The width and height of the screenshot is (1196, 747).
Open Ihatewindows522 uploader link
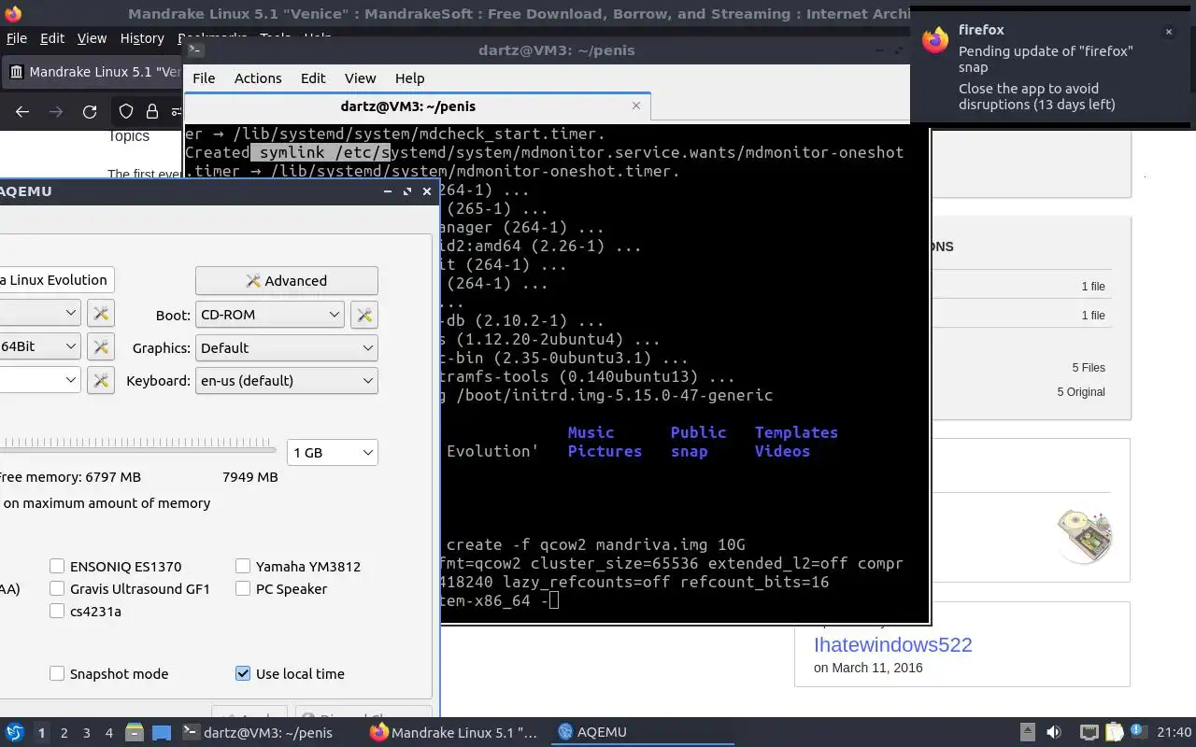point(892,644)
